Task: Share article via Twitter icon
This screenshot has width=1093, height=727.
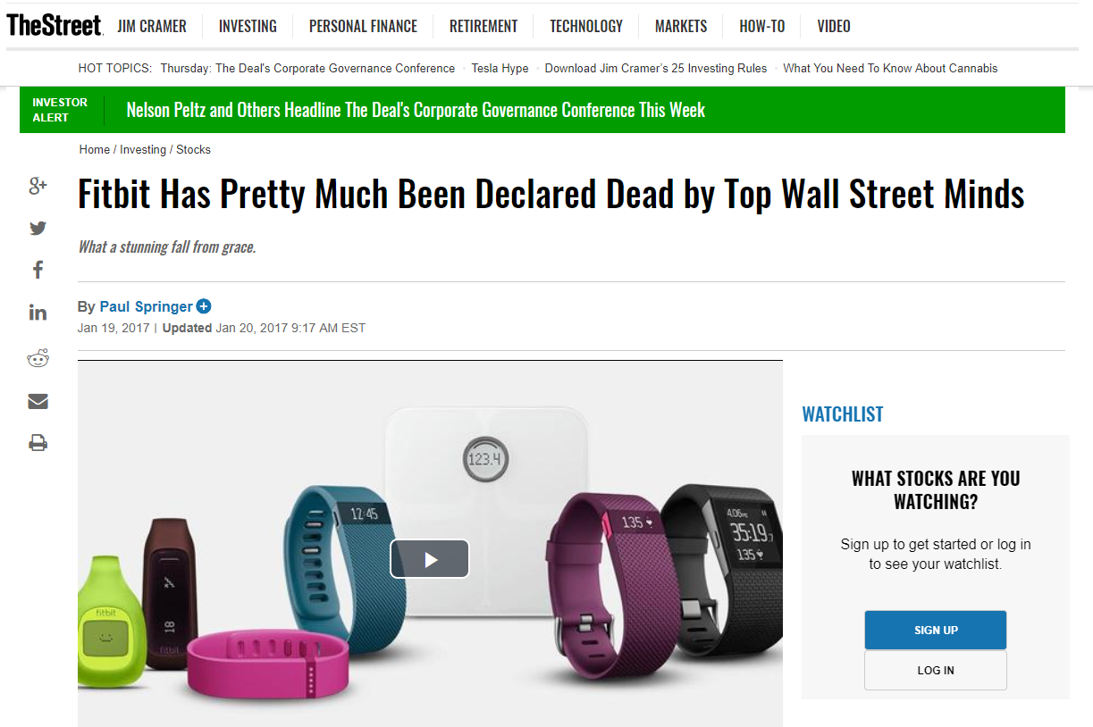Action: (38, 228)
